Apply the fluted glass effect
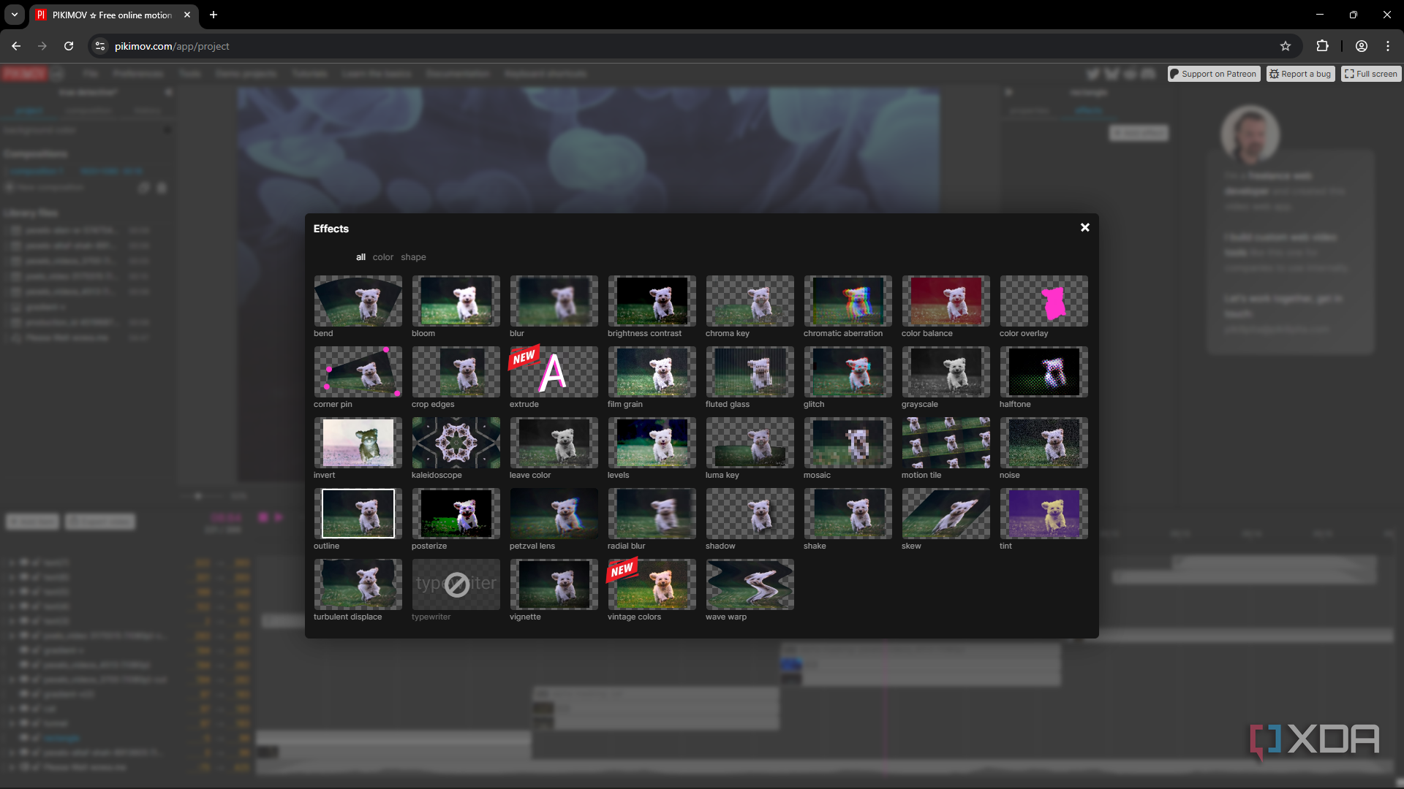The height and width of the screenshot is (789, 1404). (x=750, y=371)
